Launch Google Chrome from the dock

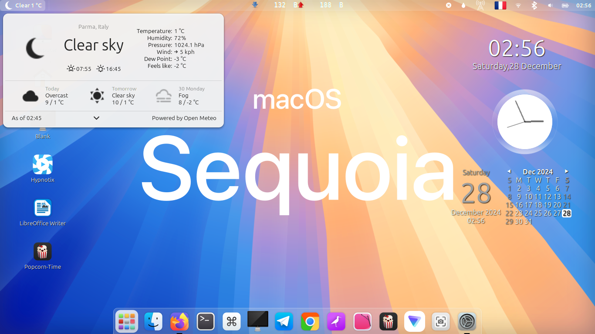click(x=310, y=322)
